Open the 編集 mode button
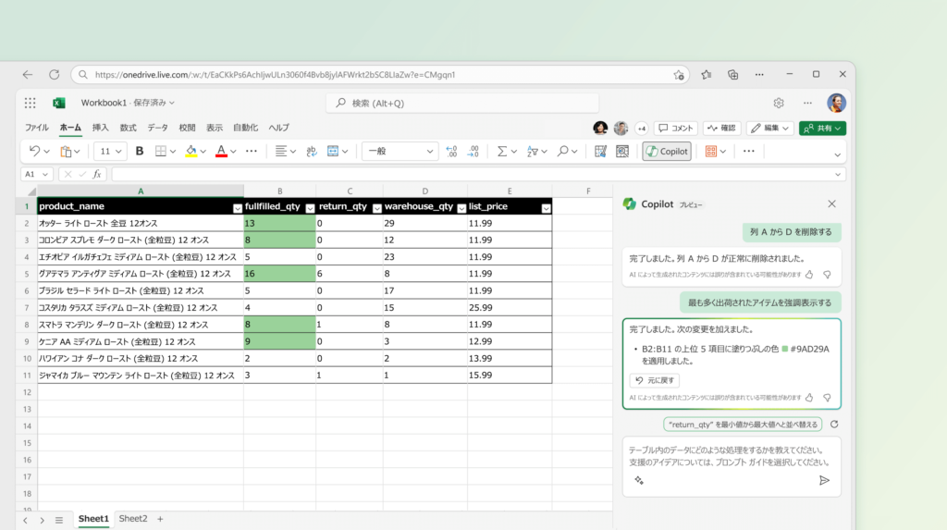Viewport: 947px width, 530px height. coord(770,129)
